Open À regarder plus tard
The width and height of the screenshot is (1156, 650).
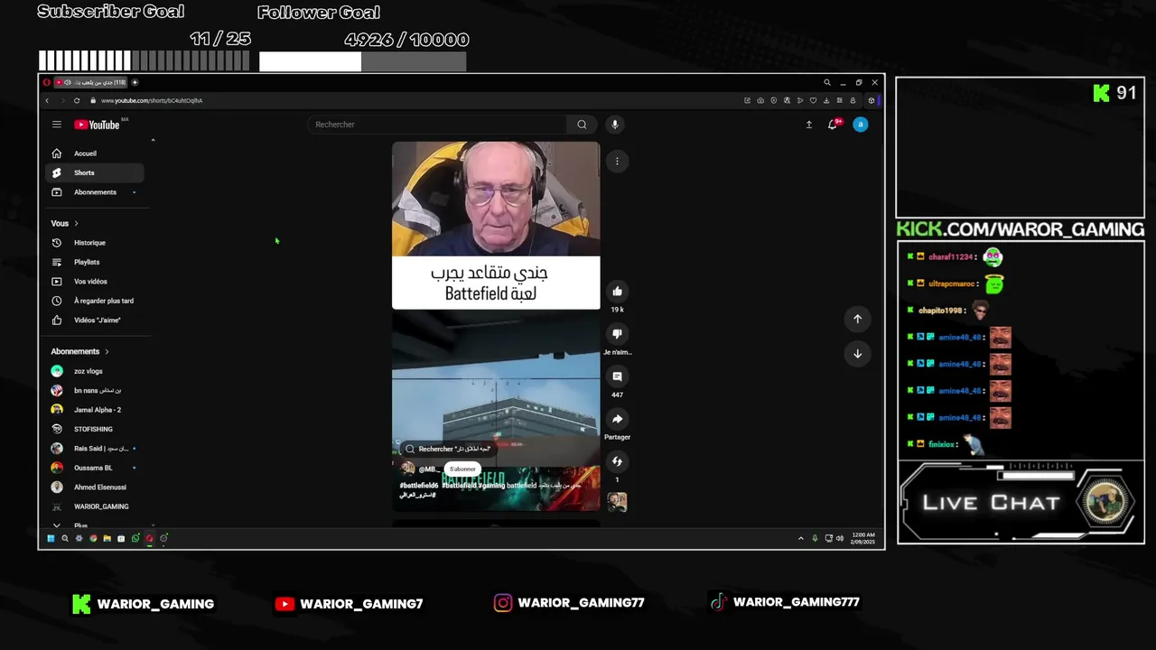pos(95,301)
